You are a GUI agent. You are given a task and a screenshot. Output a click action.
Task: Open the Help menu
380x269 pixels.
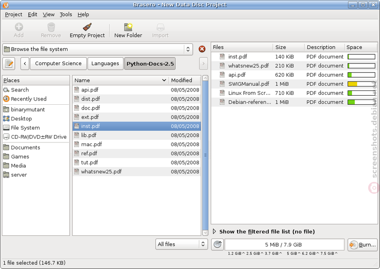(83, 15)
